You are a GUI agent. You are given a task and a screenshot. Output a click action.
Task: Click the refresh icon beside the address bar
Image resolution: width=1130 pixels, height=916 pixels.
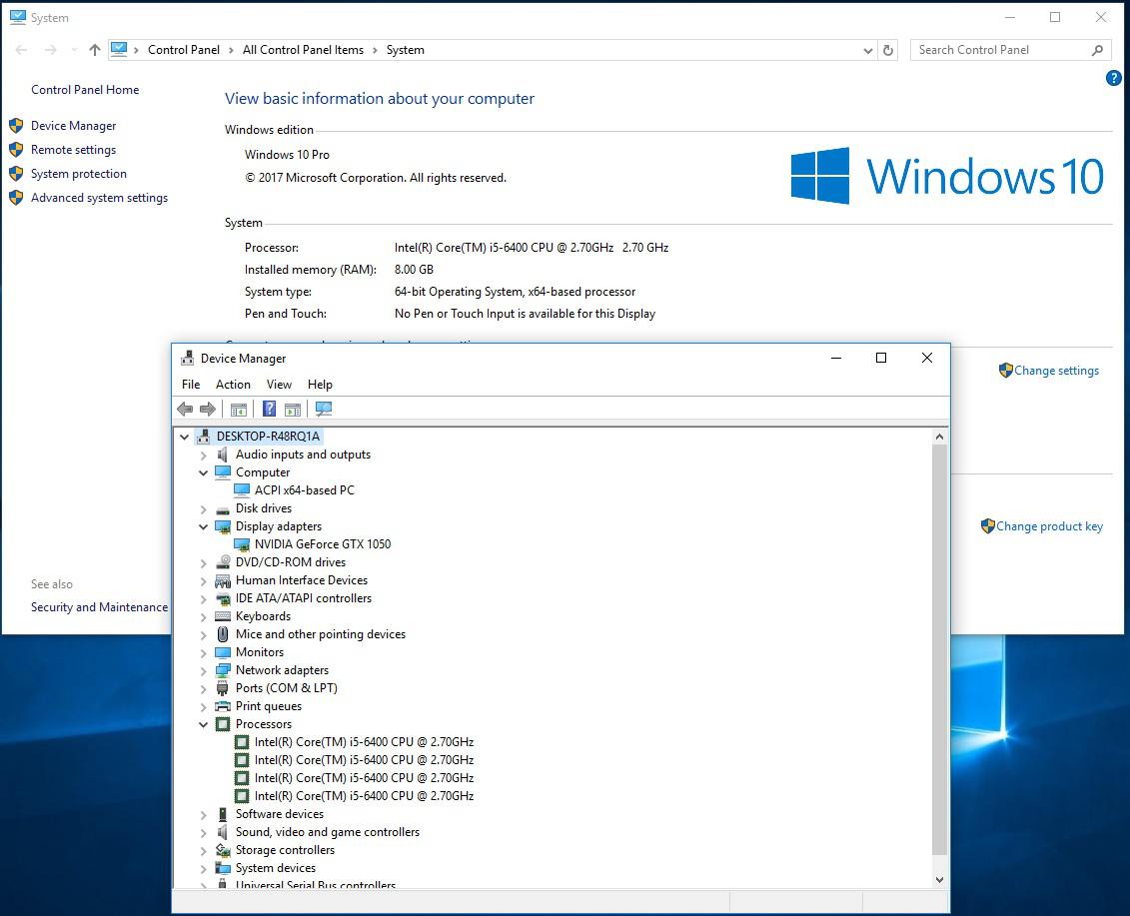(x=888, y=51)
